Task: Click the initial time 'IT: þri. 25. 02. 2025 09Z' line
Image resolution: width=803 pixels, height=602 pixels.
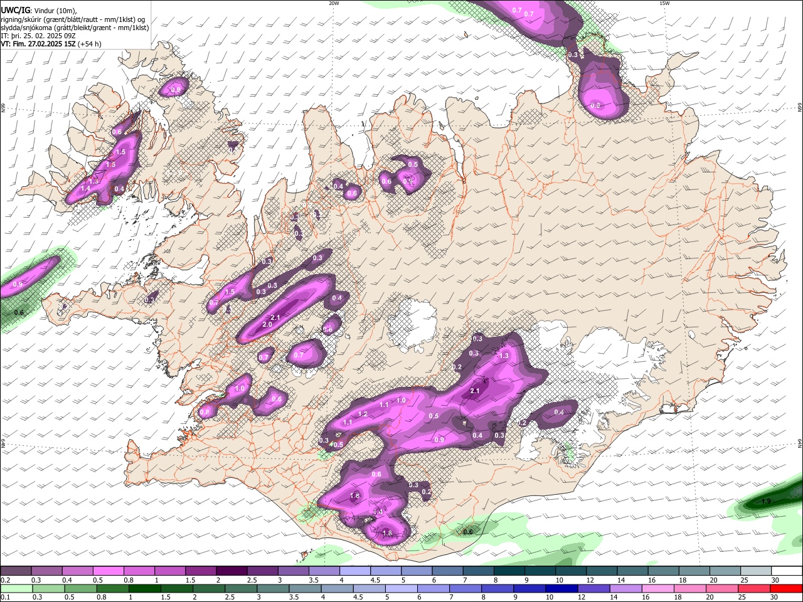Action: [x=39, y=36]
